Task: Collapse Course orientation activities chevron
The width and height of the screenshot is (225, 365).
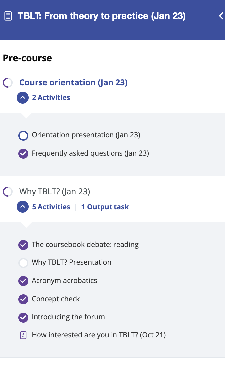Action: coord(23,98)
